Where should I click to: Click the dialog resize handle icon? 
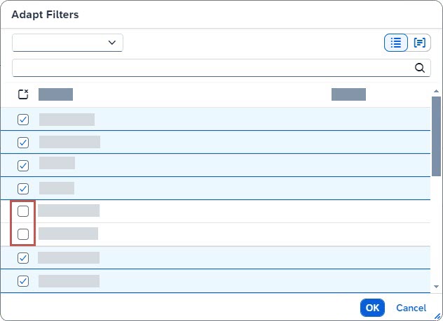pyautogui.click(x=437, y=315)
